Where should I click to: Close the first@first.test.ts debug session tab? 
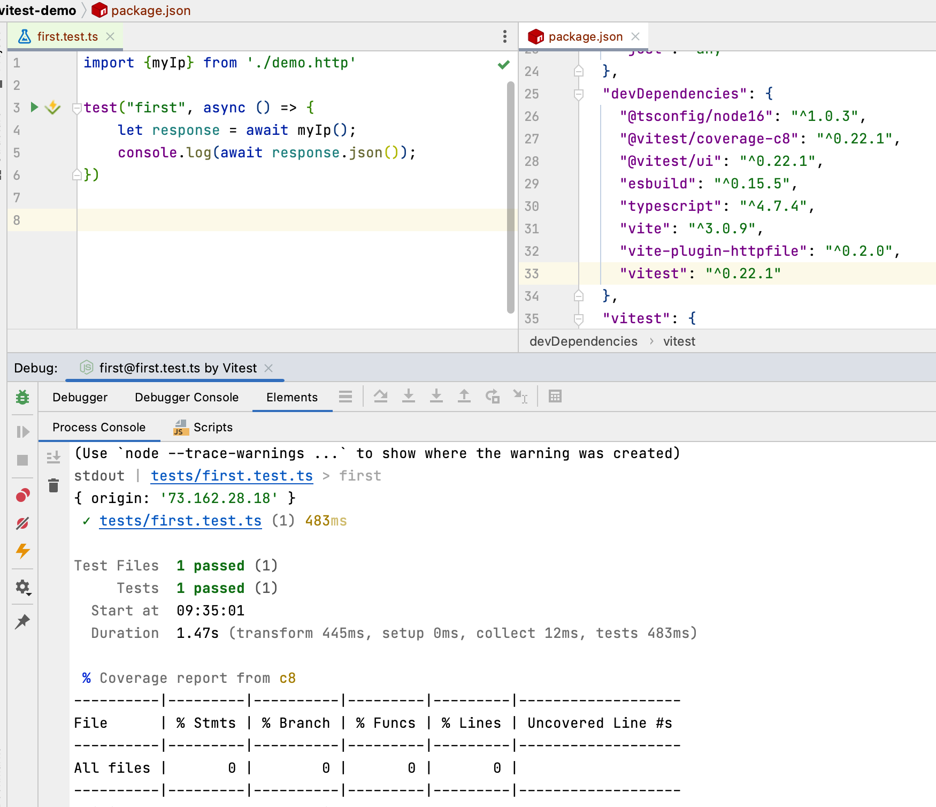[x=268, y=368]
